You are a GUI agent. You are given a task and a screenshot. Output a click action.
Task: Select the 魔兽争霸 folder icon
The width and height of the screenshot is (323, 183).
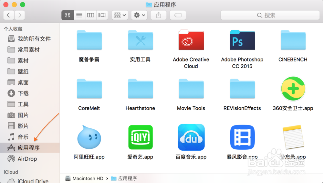click(89, 40)
